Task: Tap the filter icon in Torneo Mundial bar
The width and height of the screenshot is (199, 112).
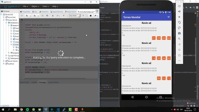Action: [169, 17]
